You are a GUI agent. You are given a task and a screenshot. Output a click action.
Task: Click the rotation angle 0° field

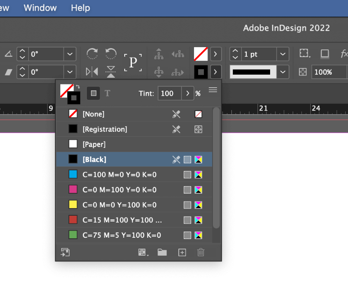tap(46, 54)
